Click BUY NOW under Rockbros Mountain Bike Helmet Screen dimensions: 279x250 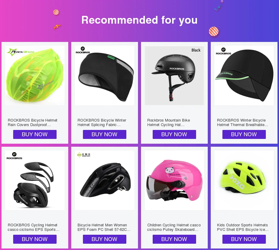point(174,134)
